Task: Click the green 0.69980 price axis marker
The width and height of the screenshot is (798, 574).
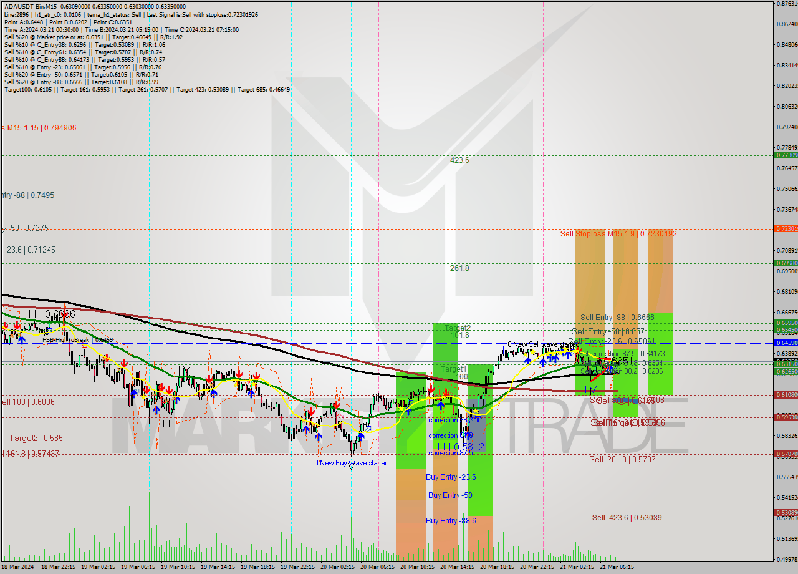Action: click(786, 263)
